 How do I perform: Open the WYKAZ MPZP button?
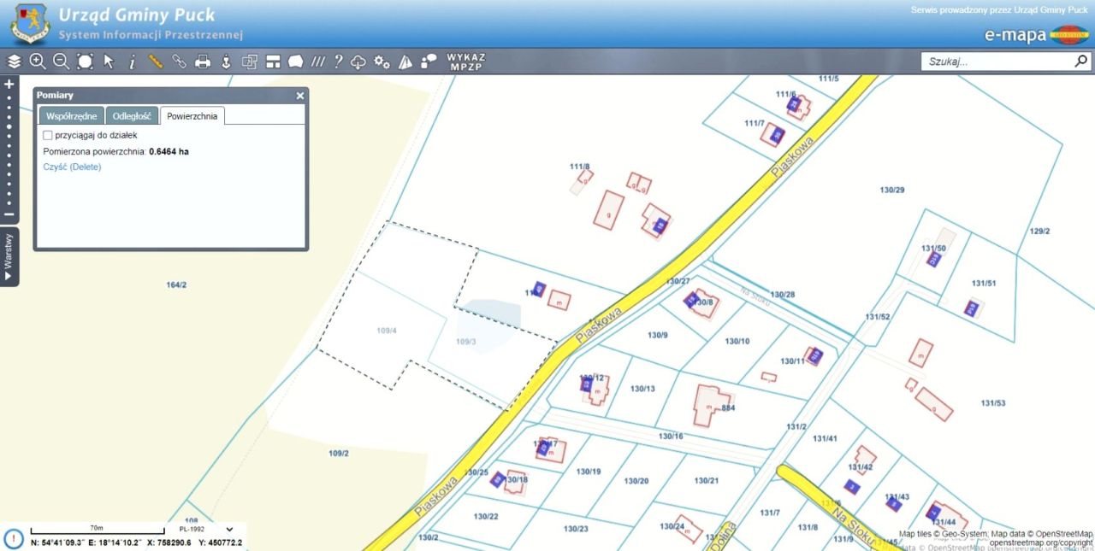(466, 62)
